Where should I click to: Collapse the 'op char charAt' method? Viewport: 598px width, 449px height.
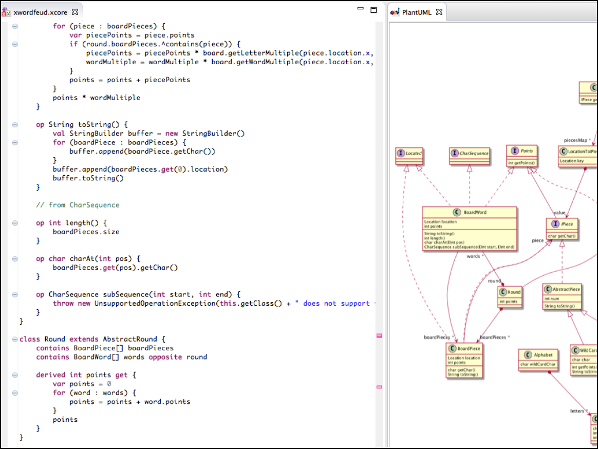[15, 259]
